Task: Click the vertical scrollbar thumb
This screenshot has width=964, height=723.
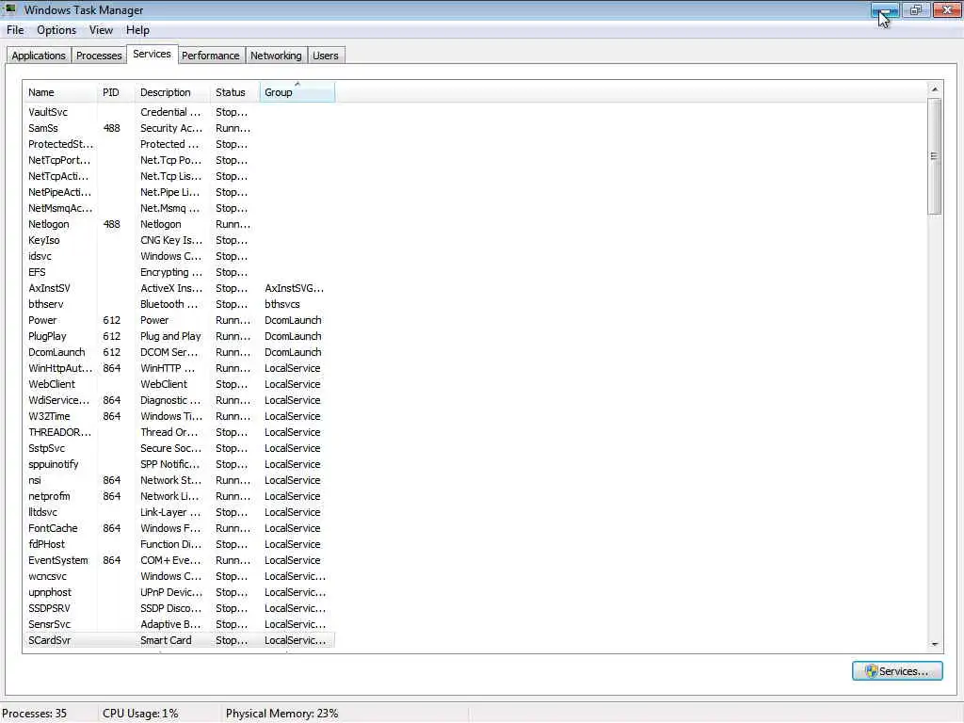Action: point(935,156)
